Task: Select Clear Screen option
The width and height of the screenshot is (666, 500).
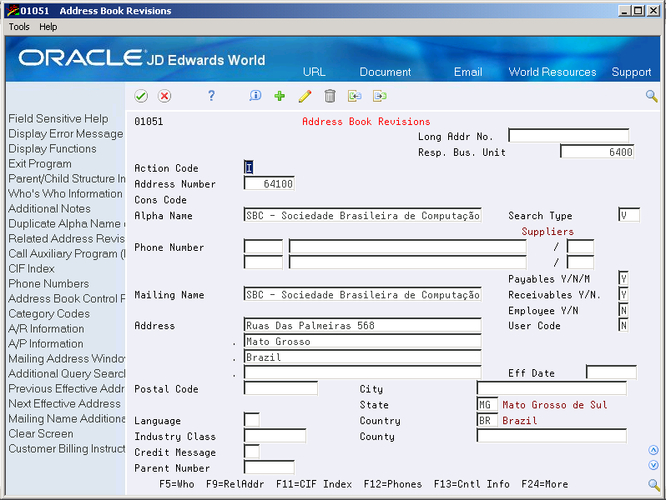Action: coord(40,434)
